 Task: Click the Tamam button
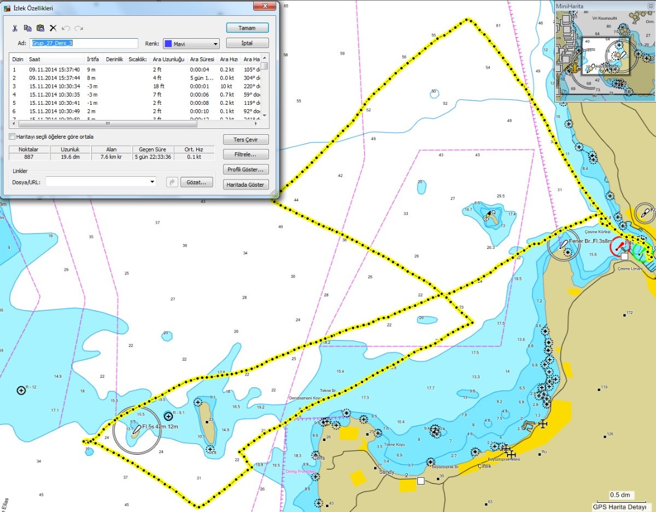click(247, 28)
